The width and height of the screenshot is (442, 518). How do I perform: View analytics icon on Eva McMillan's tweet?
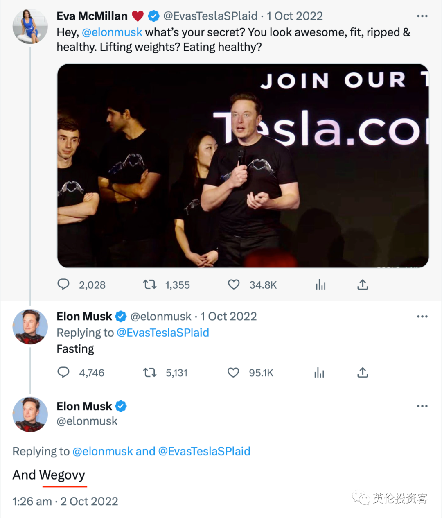click(320, 285)
